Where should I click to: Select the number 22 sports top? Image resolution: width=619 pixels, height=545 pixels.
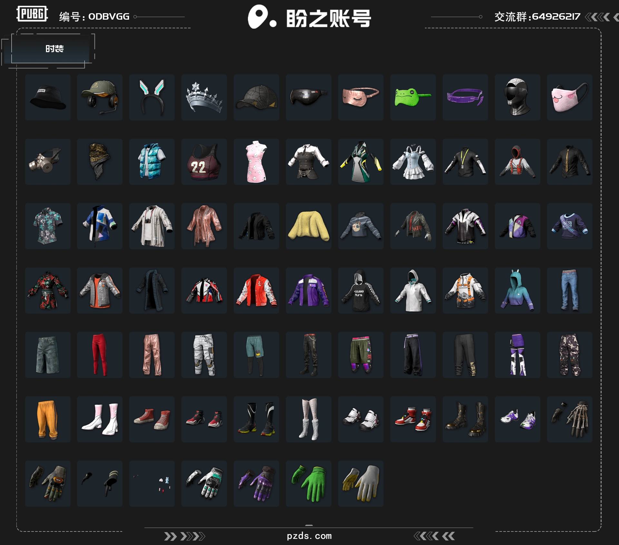(204, 162)
